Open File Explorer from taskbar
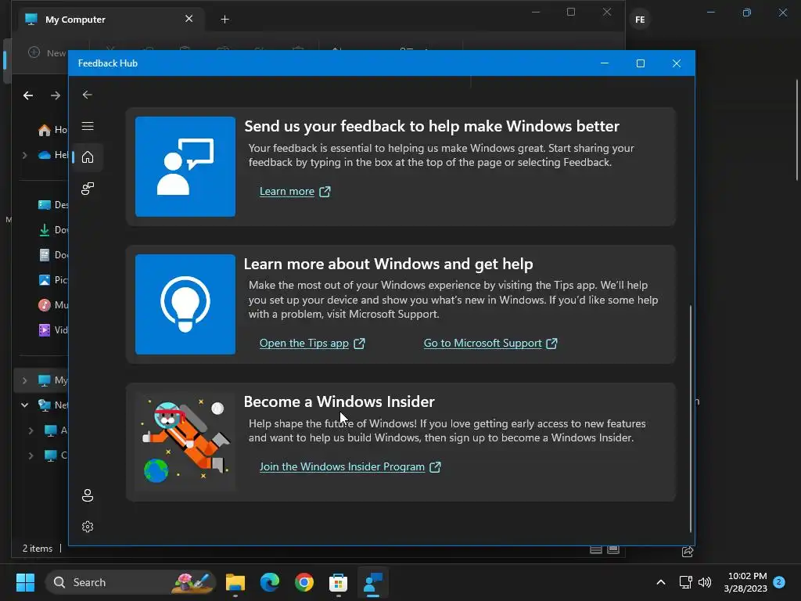801x601 pixels. [235, 582]
